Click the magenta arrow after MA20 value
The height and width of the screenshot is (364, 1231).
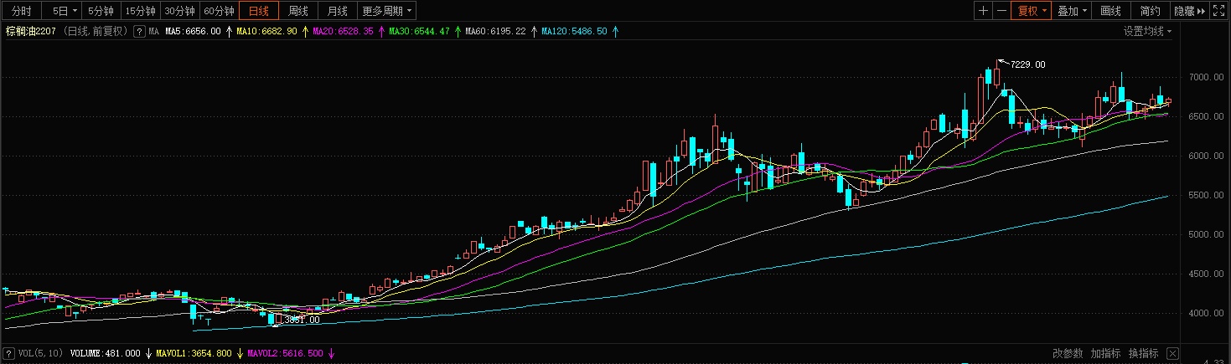[x=382, y=32]
